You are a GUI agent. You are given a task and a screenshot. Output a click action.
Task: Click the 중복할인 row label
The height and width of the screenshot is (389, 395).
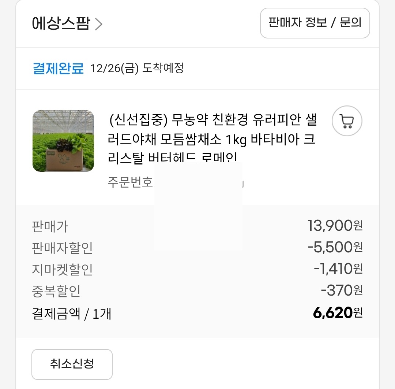[x=56, y=291]
